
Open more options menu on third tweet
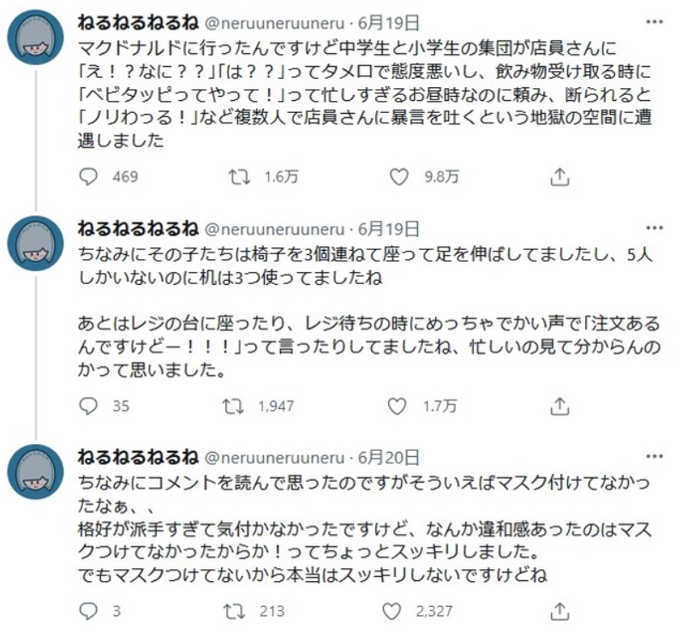point(655,454)
